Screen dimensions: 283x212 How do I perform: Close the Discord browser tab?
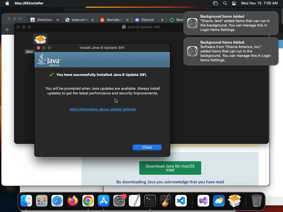tap(162, 20)
